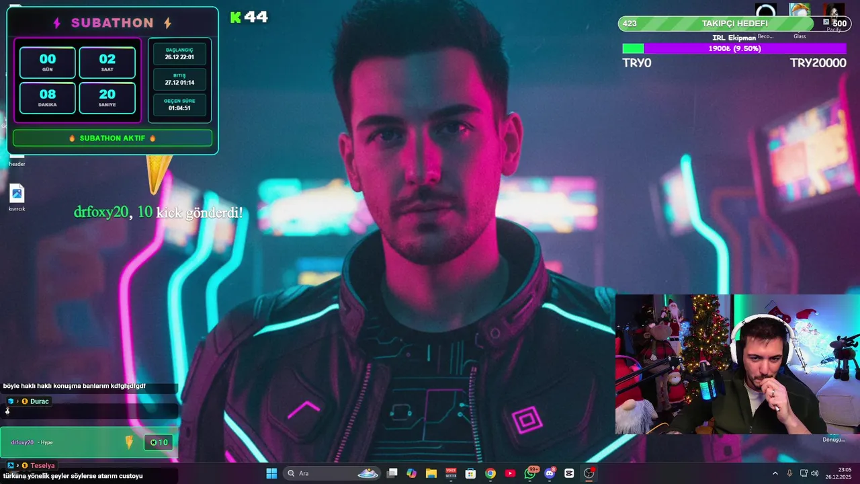Open volume control tray icon
This screenshot has height=484, width=860.
pyautogui.click(x=815, y=473)
